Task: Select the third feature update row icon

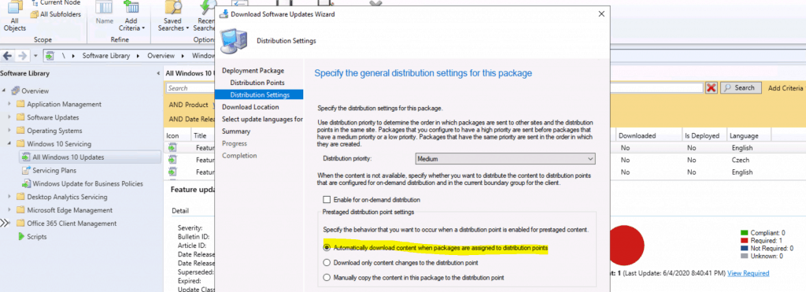Action: (x=172, y=172)
